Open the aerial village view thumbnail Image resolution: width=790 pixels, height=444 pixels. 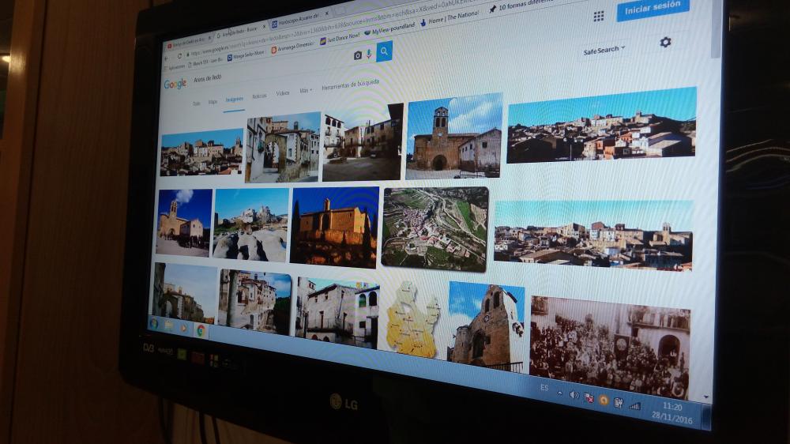pos(434,229)
